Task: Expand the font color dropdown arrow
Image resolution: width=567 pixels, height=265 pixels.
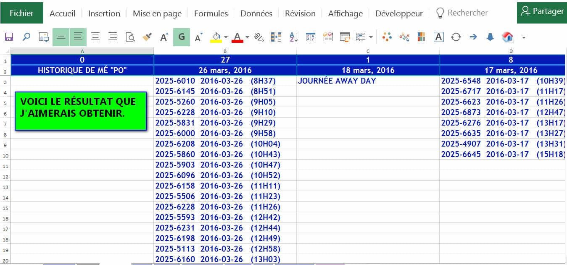Action: click(x=247, y=37)
